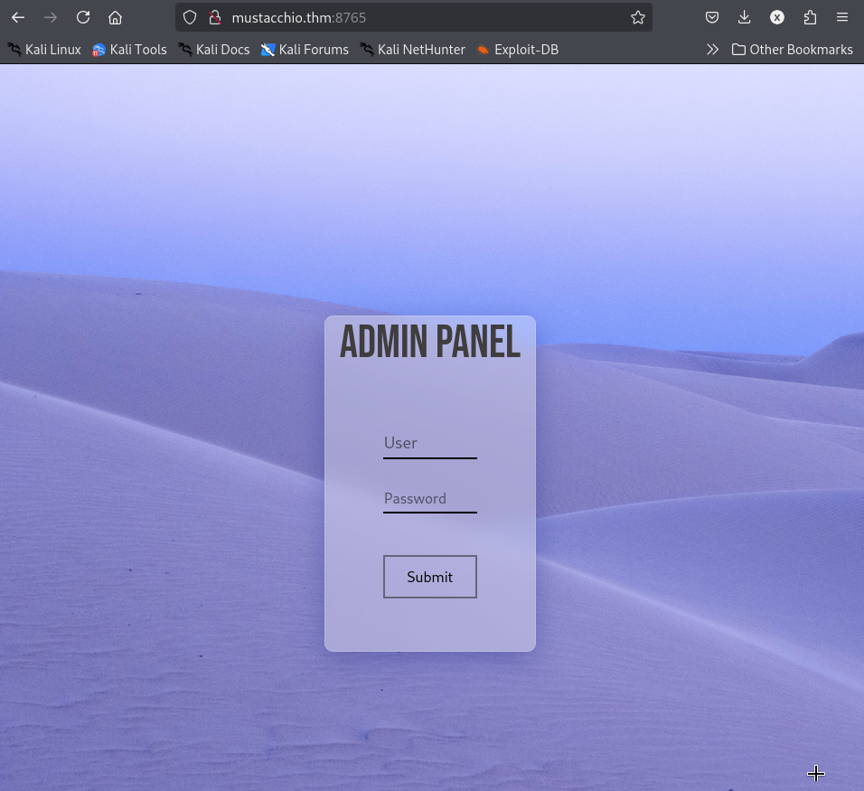The image size is (864, 791).
Task: Click the ADMIN PANEL heading text
Action: coord(430,342)
